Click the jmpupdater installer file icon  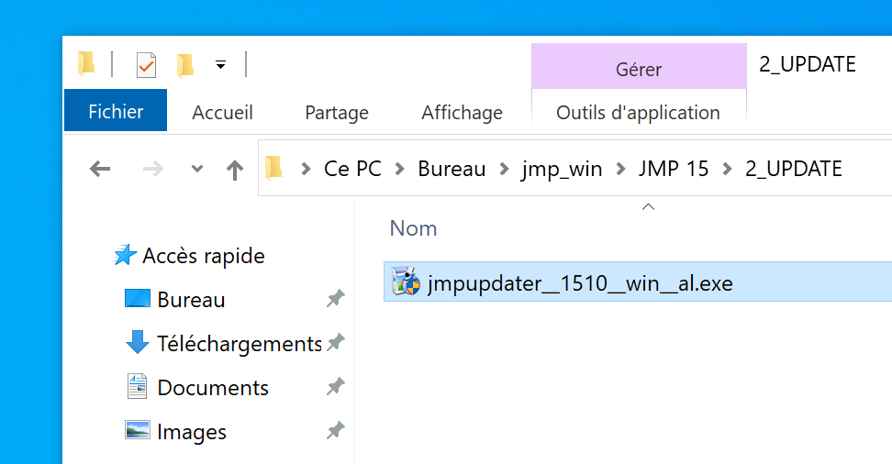pos(405,282)
